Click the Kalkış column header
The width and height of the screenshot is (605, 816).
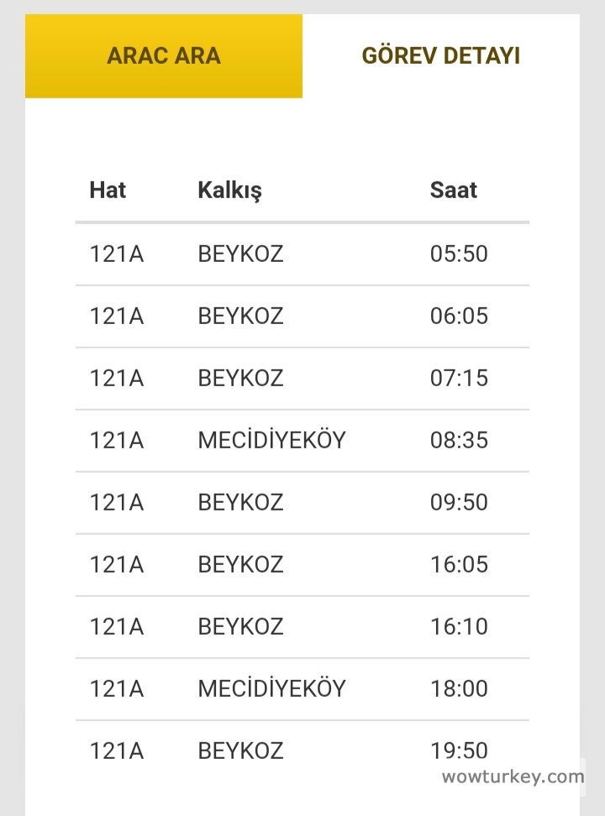(x=229, y=190)
